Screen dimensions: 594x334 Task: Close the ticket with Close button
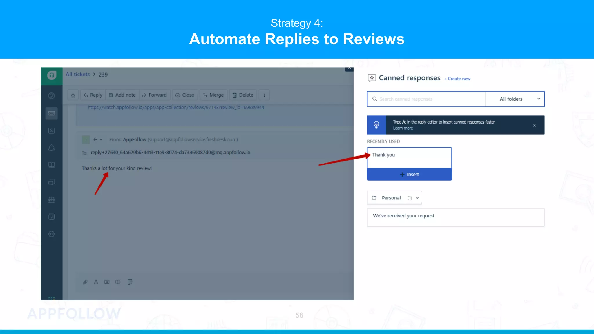[185, 95]
